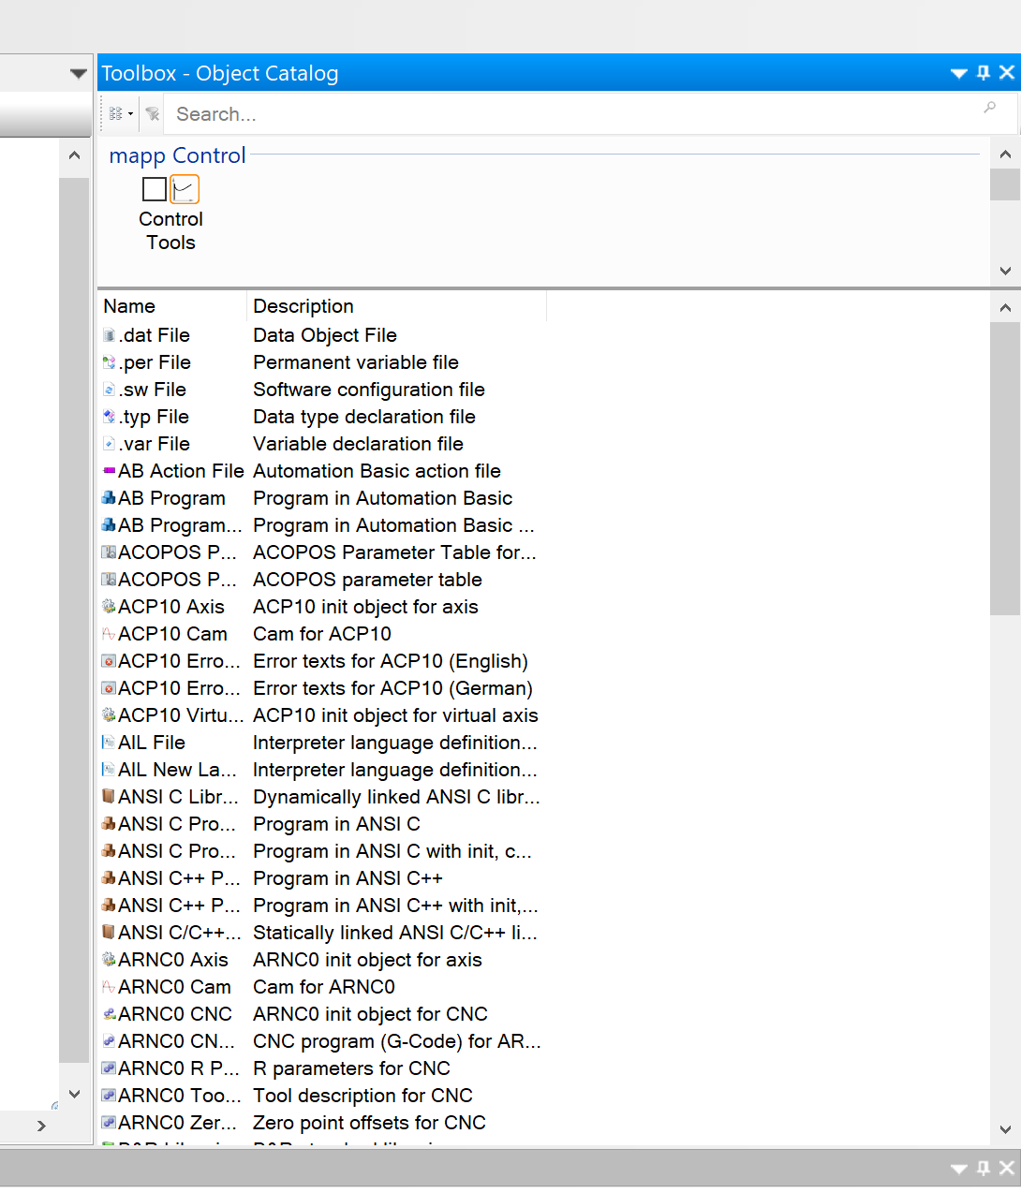The height and width of the screenshot is (1193, 1021).
Task: Pin the Toolbox - Object Catalog panel
Action: (x=984, y=73)
